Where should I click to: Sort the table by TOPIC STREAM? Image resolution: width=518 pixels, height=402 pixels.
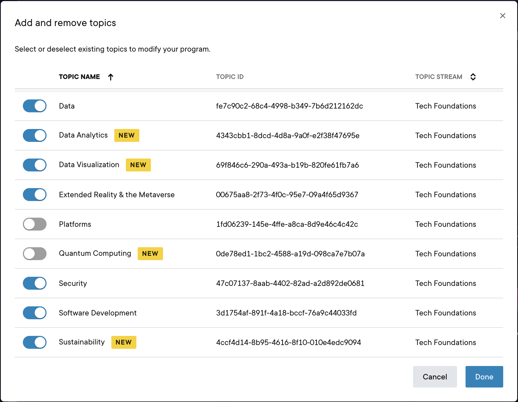point(438,77)
